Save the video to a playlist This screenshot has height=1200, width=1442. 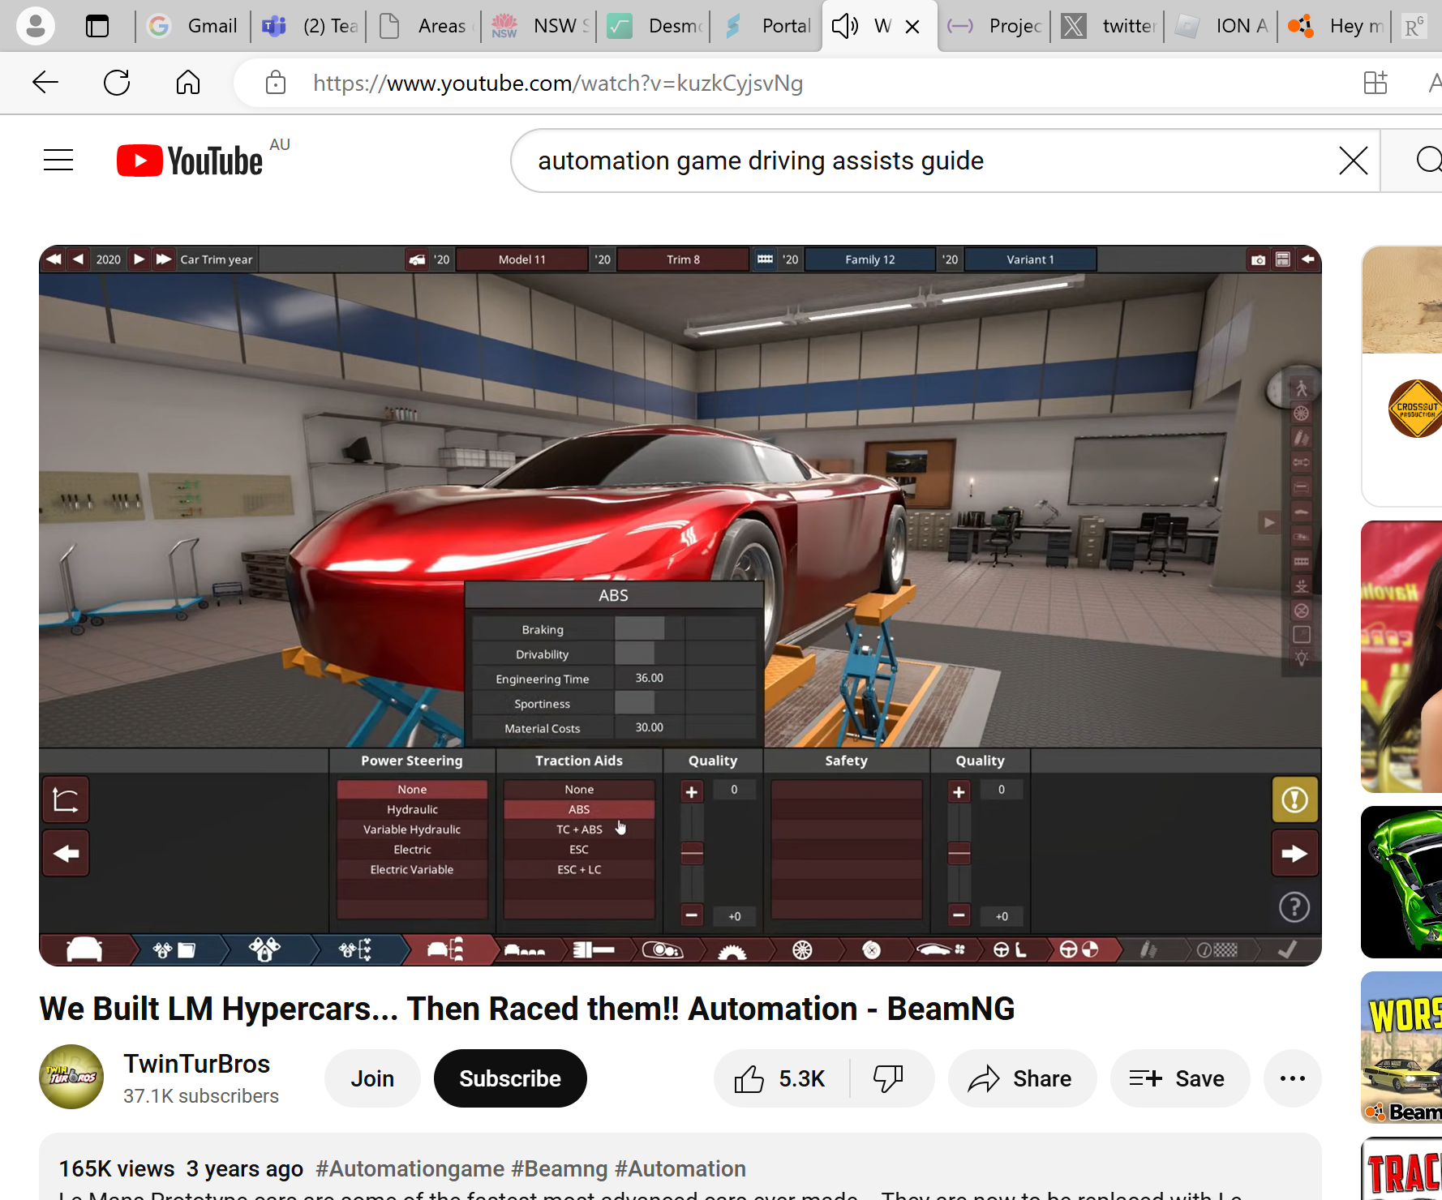click(x=1180, y=1078)
